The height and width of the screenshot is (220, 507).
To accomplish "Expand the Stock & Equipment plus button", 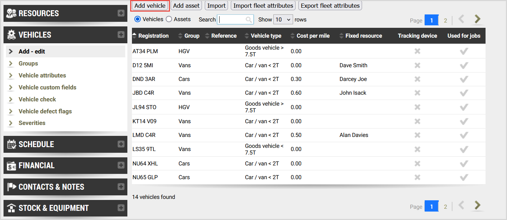I will (121, 208).
